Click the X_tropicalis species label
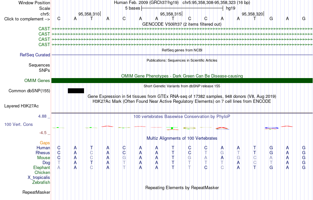Viewport: 313px width, 200px height. click(39, 178)
